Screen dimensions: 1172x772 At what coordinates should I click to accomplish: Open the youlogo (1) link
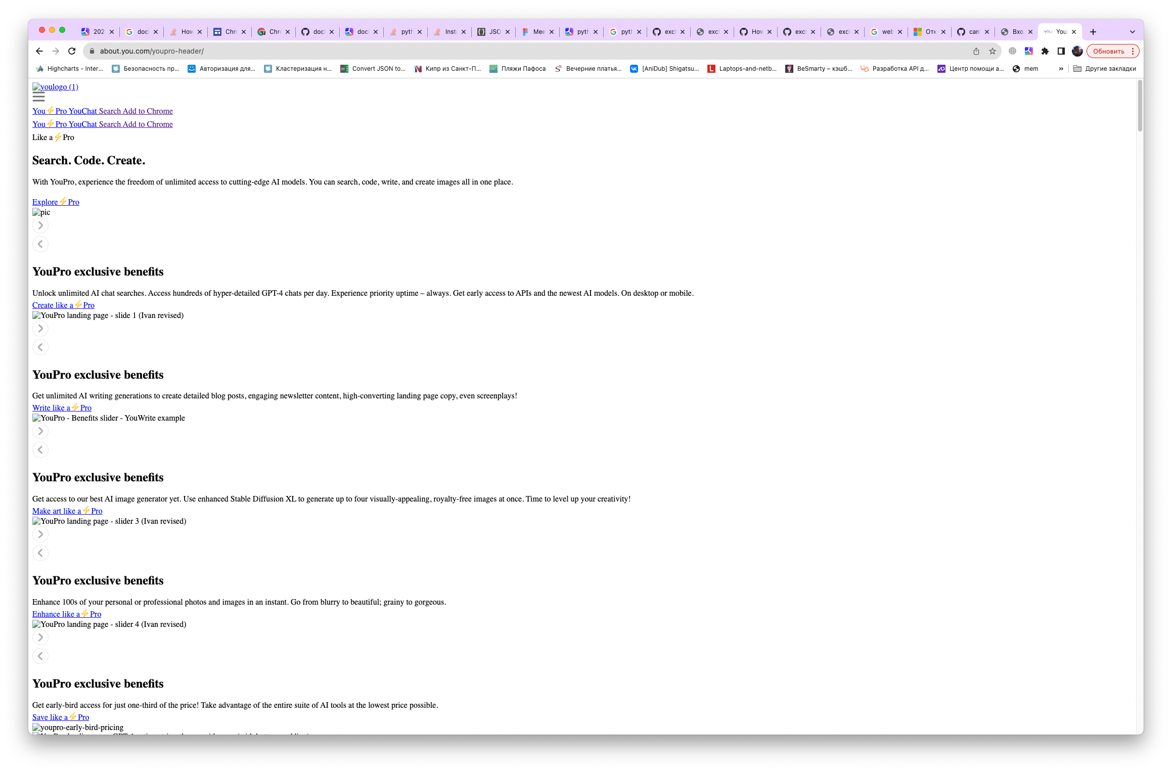(55, 87)
